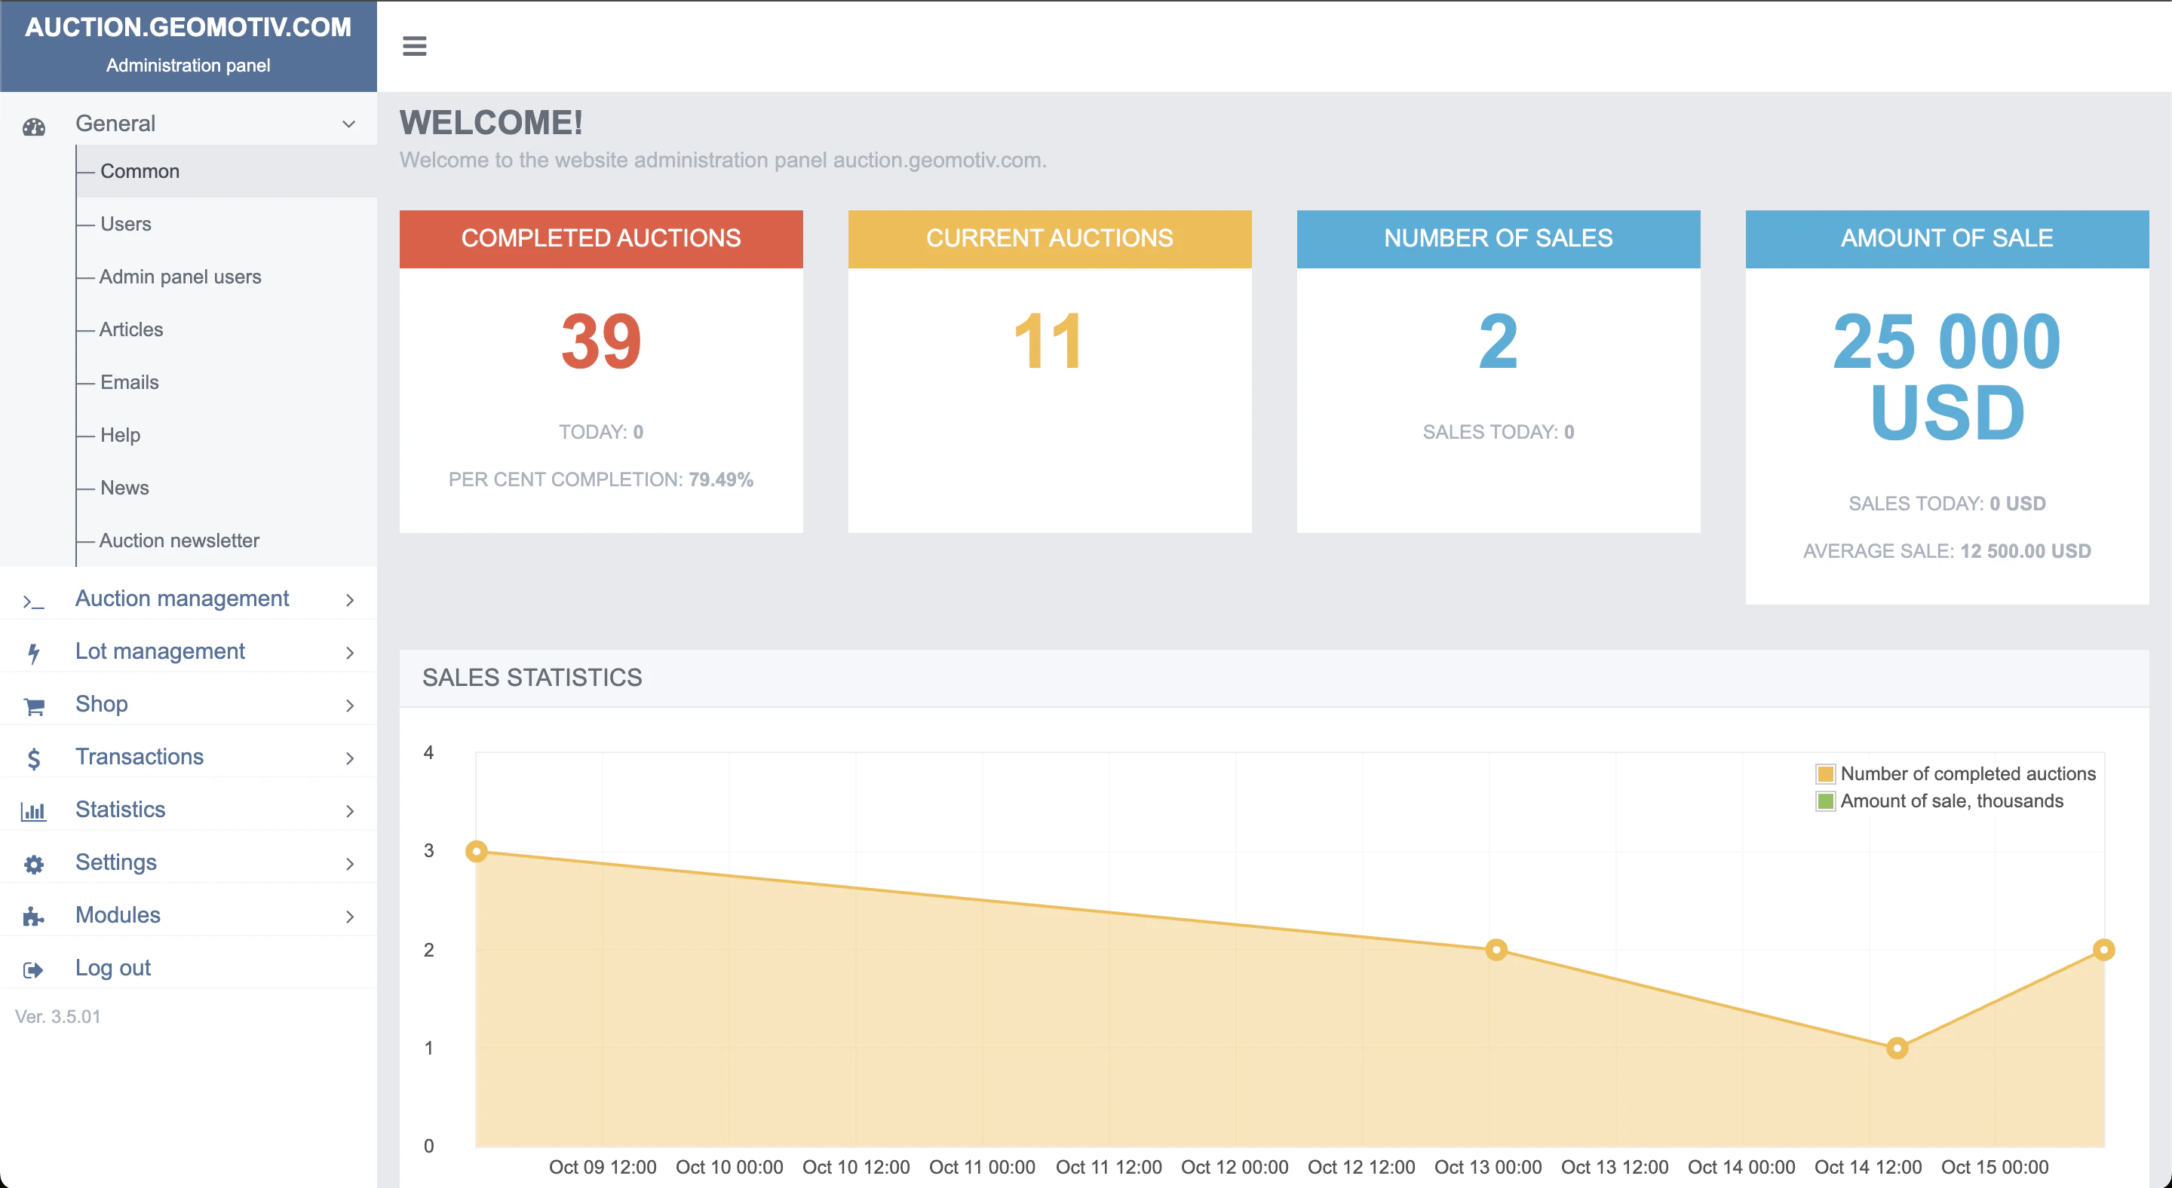The width and height of the screenshot is (2172, 1188).
Task: Expand the Auction management submenu
Action: (x=349, y=600)
